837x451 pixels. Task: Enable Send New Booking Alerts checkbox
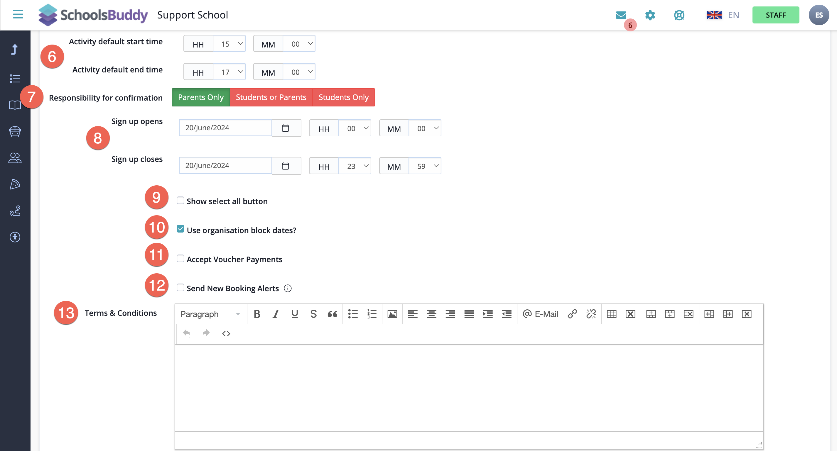point(180,287)
